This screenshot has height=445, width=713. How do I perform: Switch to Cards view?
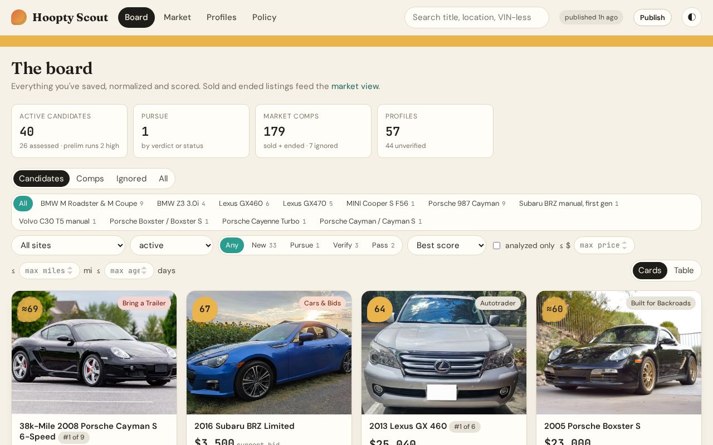pyautogui.click(x=649, y=270)
